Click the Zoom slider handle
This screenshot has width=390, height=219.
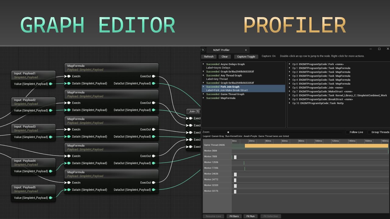[228, 132]
